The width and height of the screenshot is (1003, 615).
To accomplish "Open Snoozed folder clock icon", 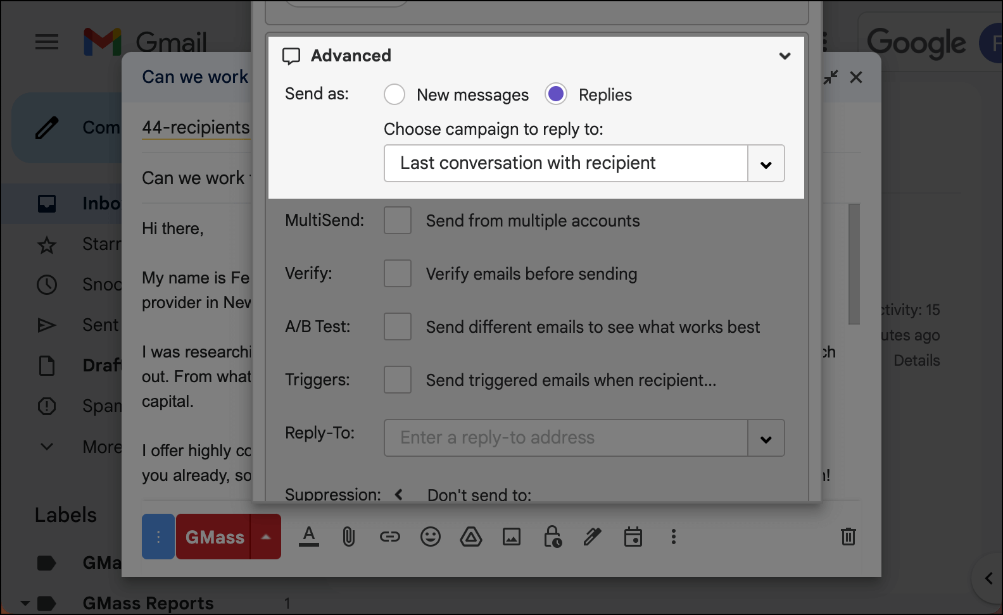I will click(x=47, y=285).
